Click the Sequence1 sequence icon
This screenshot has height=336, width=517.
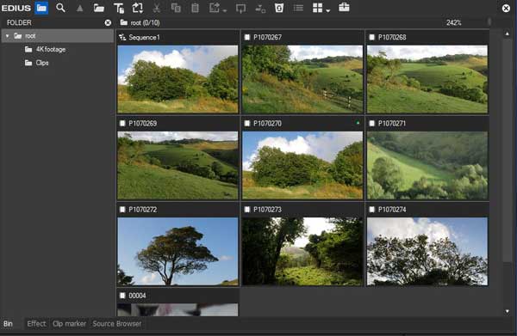pos(122,37)
